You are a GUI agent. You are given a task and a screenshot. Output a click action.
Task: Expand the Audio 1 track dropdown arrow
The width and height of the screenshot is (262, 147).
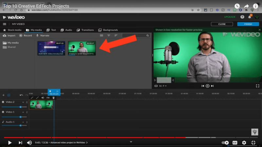click(24, 122)
